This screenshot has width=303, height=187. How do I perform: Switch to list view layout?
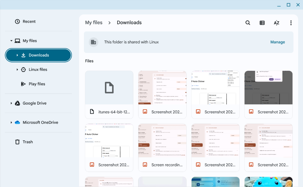pos(262,23)
